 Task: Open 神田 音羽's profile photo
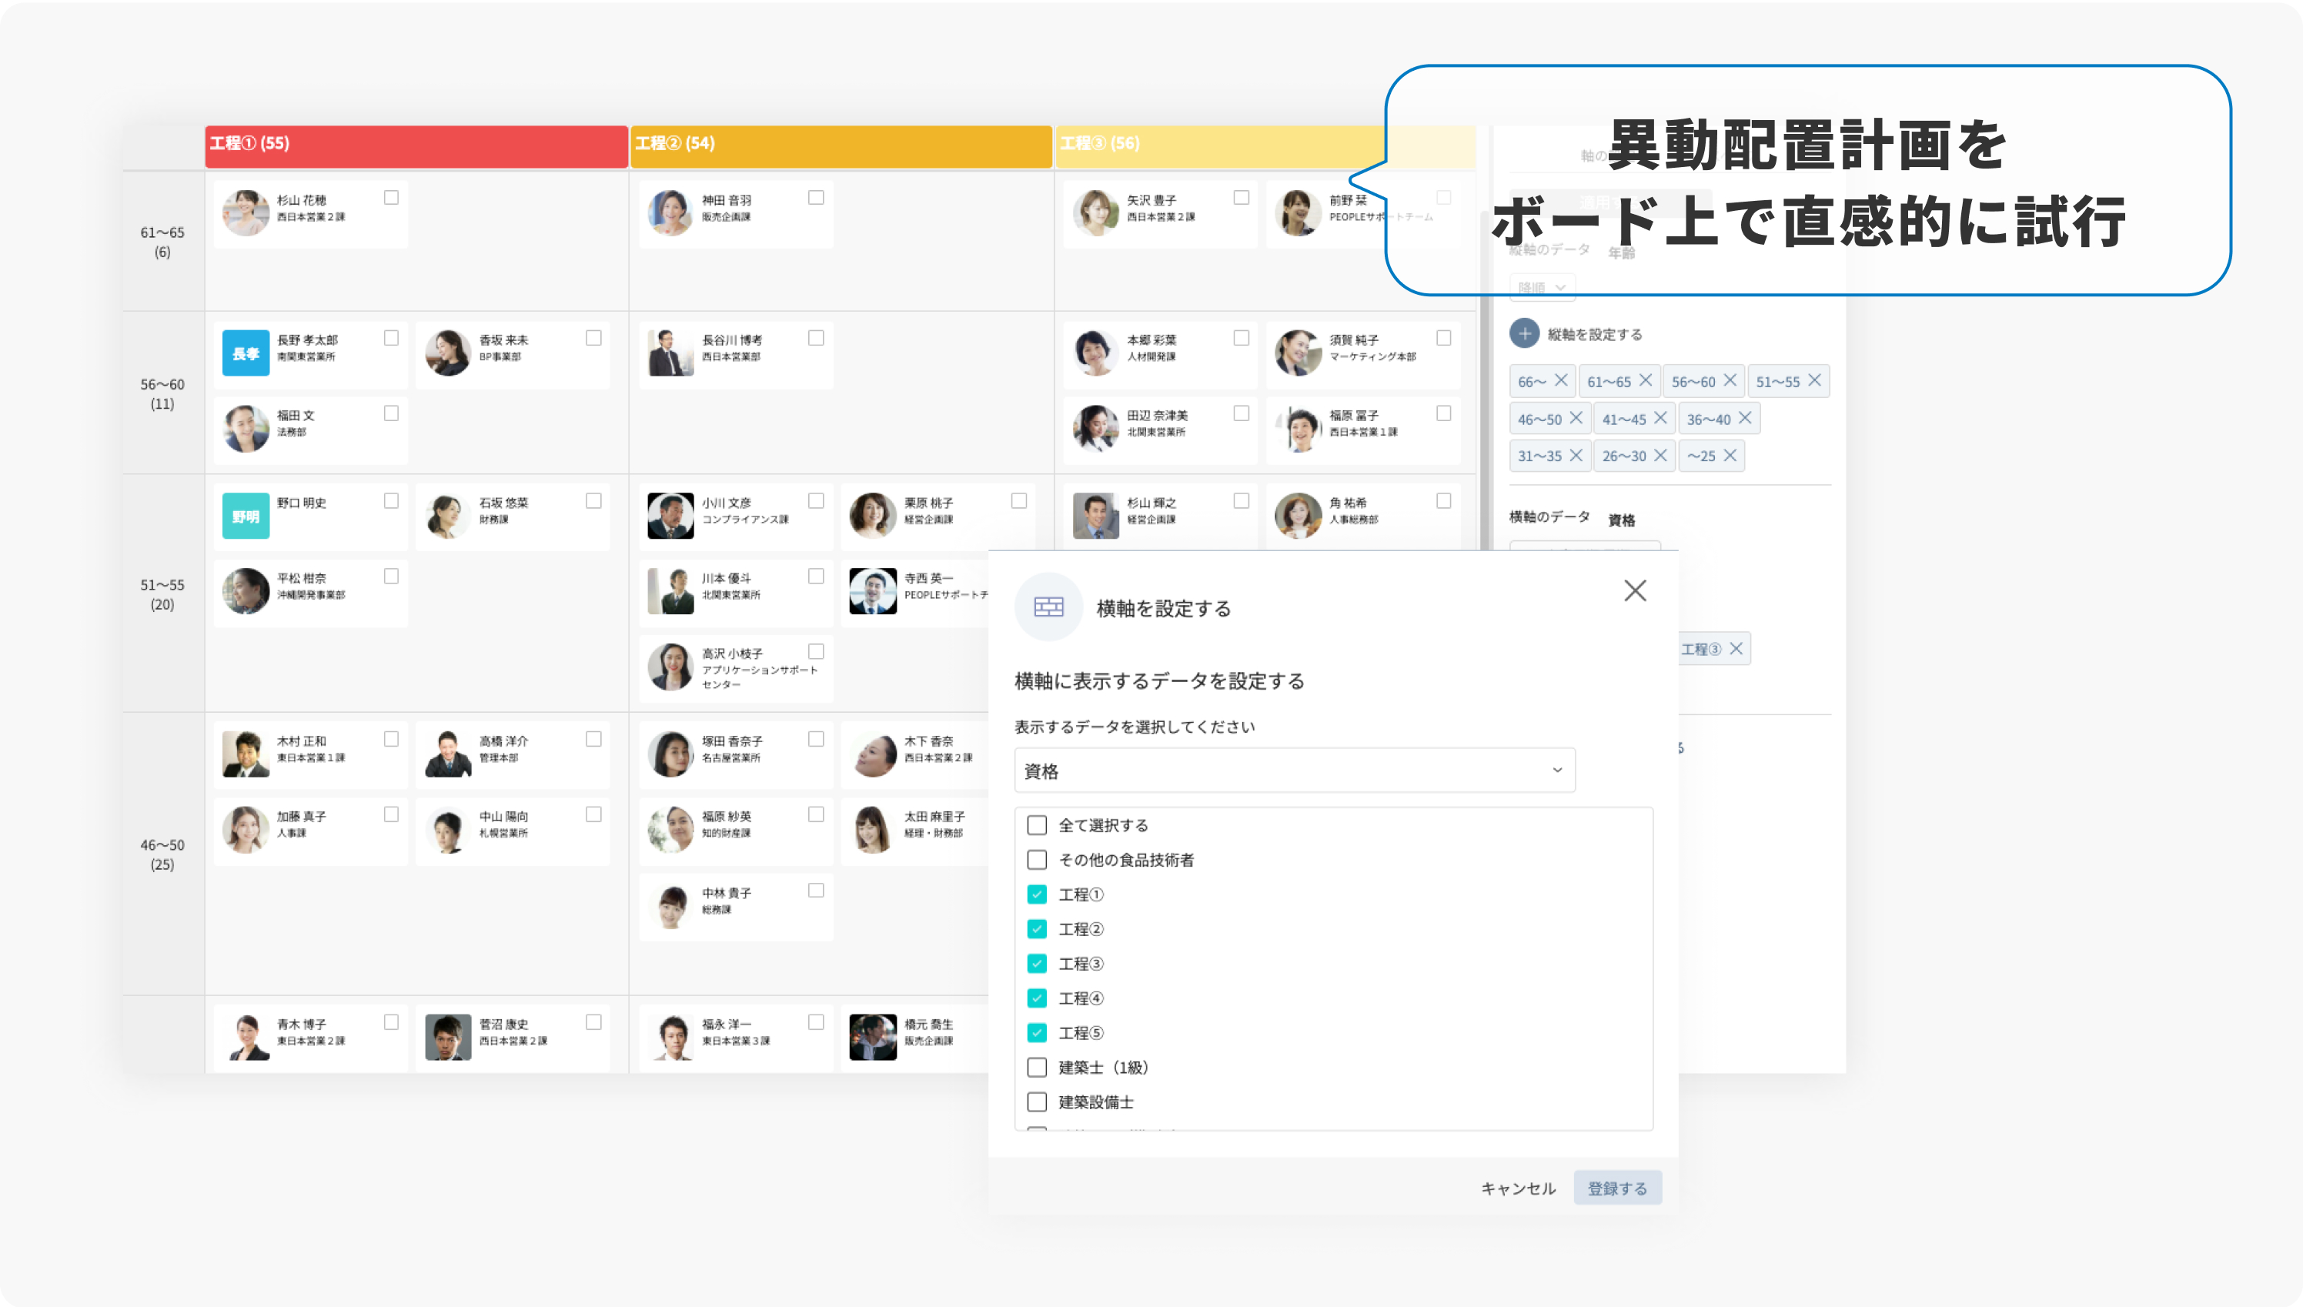[670, 214]
